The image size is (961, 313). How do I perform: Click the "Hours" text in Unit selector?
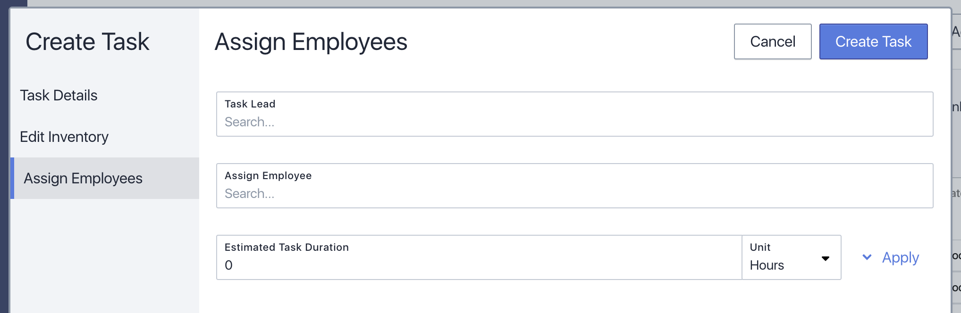(x=767, y=265)
